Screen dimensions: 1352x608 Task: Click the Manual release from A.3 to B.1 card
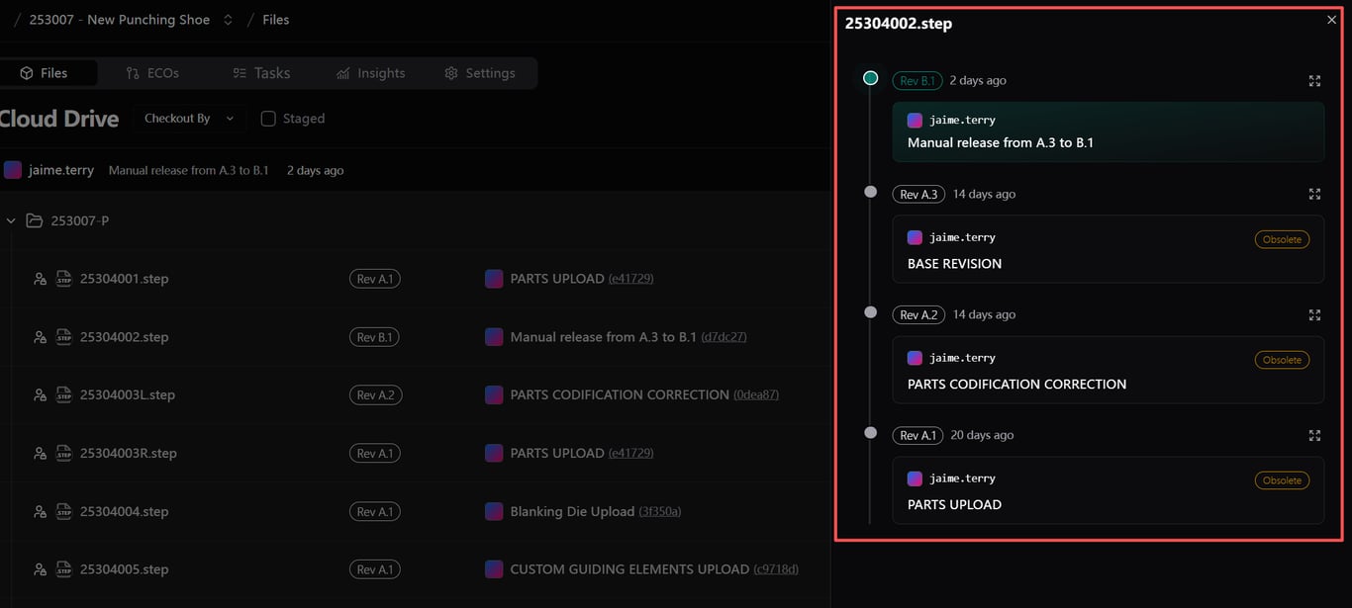[1109, 131]
